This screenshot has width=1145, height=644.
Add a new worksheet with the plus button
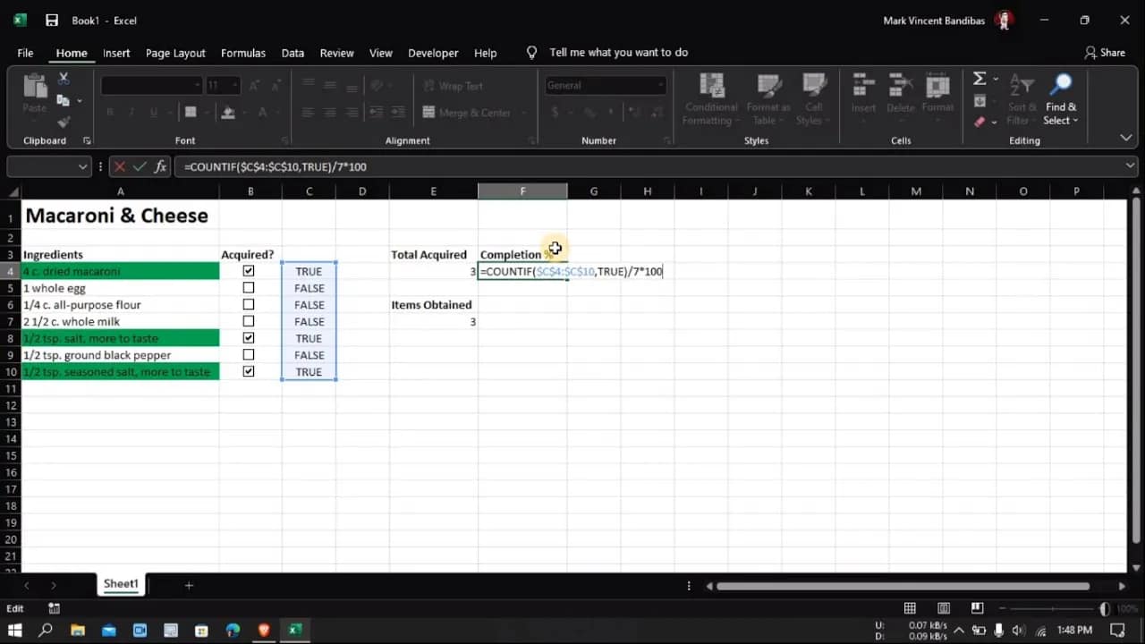click(188, 585)
